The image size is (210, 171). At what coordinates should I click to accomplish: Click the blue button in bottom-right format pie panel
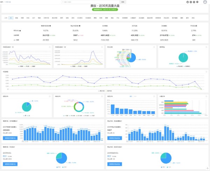click(115, 164)
